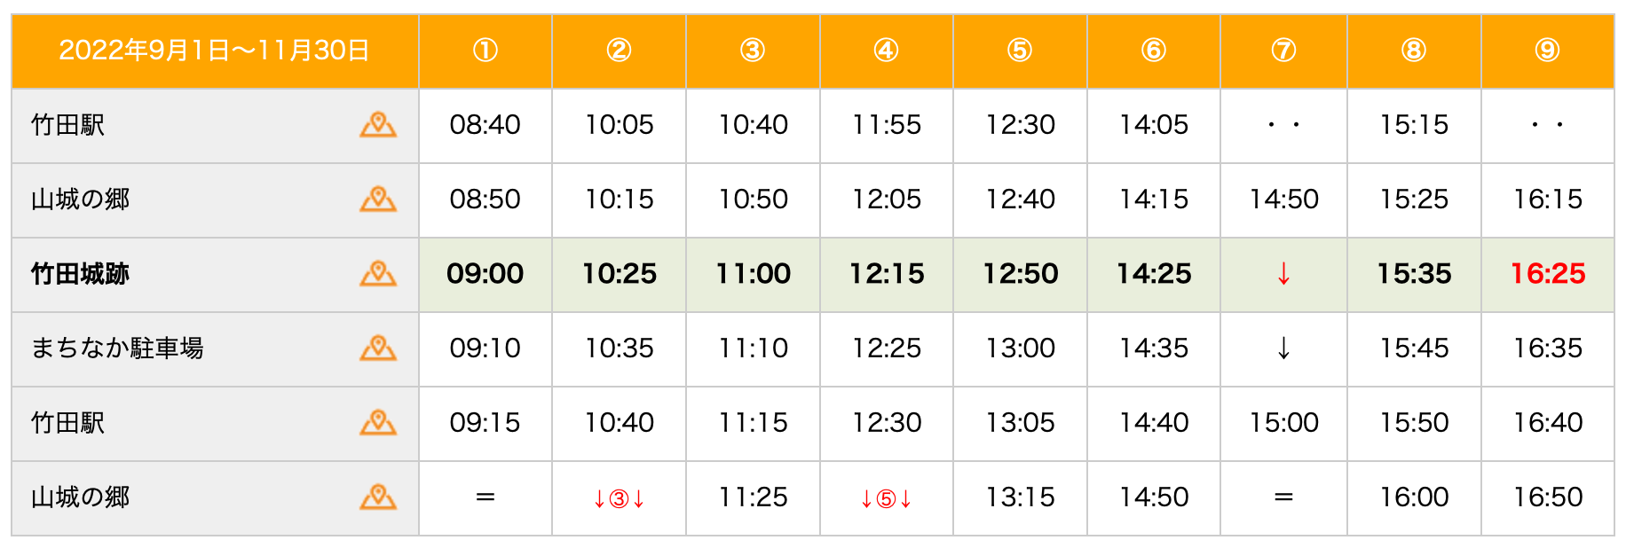Click the red ↓⑤↓ transfer marker
1626x548 pixels.
click(886, 498)
